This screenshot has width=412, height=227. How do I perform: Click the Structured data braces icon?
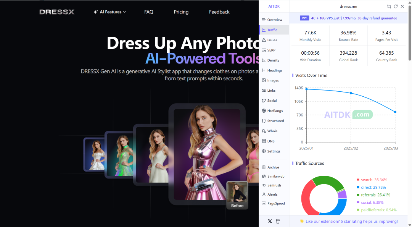[264, 121]
